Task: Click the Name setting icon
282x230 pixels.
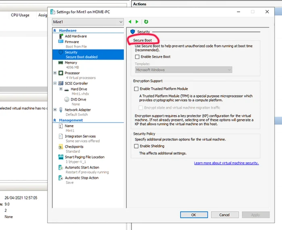Action: pos(61,126)
